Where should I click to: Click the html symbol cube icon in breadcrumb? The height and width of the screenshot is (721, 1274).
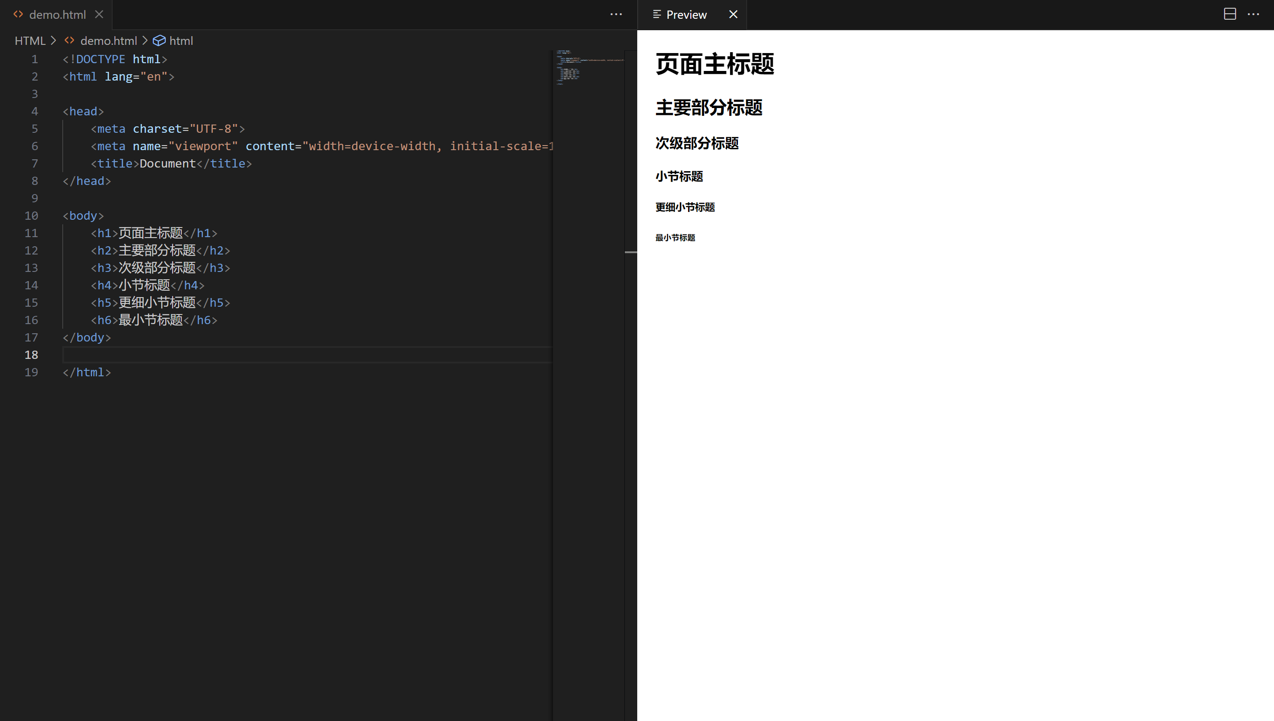(x=159, y=41)
